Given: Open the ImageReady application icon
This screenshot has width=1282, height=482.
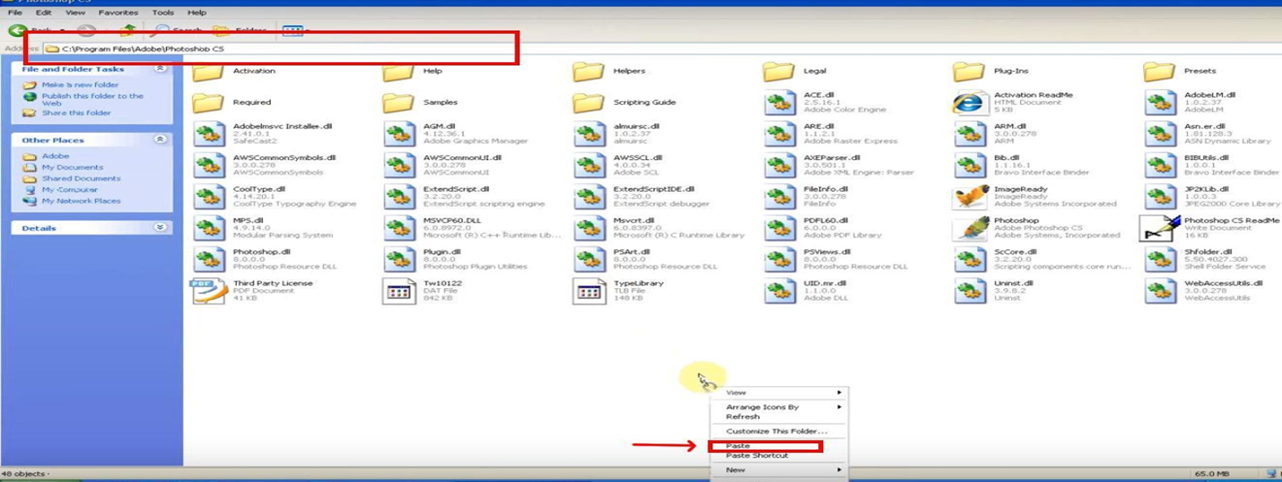Looking at the screenshot, I should [970, 198].
